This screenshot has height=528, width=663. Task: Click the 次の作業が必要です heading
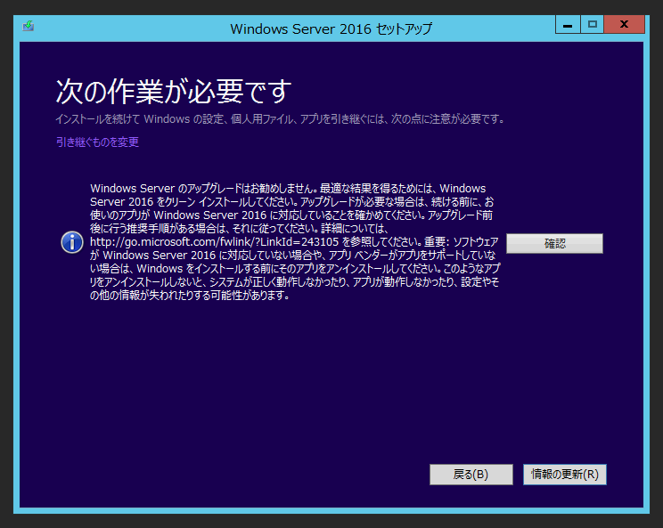coord(174,91)
